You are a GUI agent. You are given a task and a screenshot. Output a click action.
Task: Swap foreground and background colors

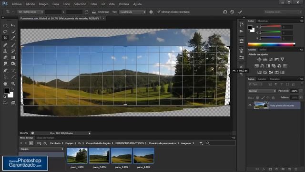12,89
